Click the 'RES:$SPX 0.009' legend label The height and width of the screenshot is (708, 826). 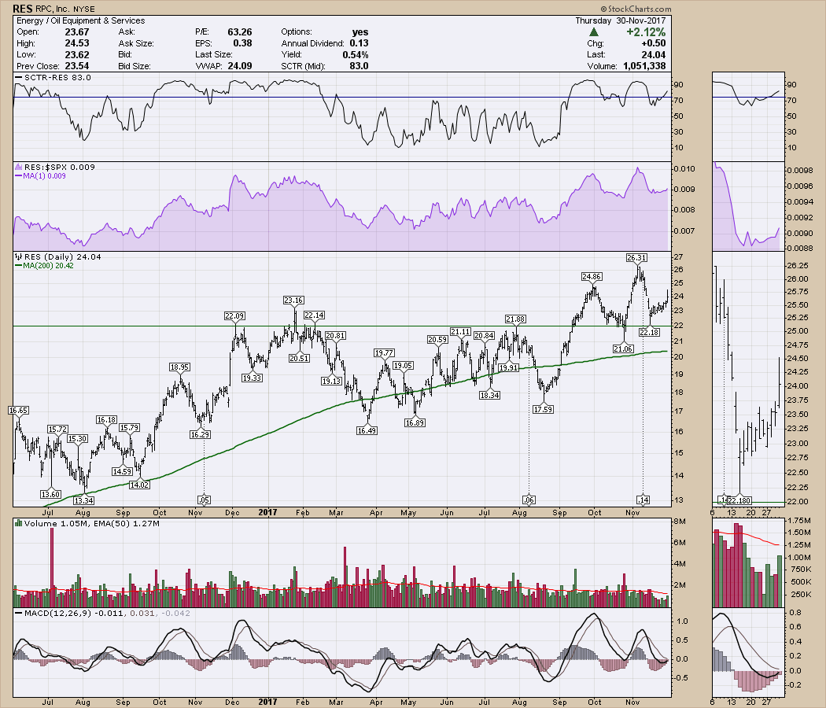click(x=60, y=167)
